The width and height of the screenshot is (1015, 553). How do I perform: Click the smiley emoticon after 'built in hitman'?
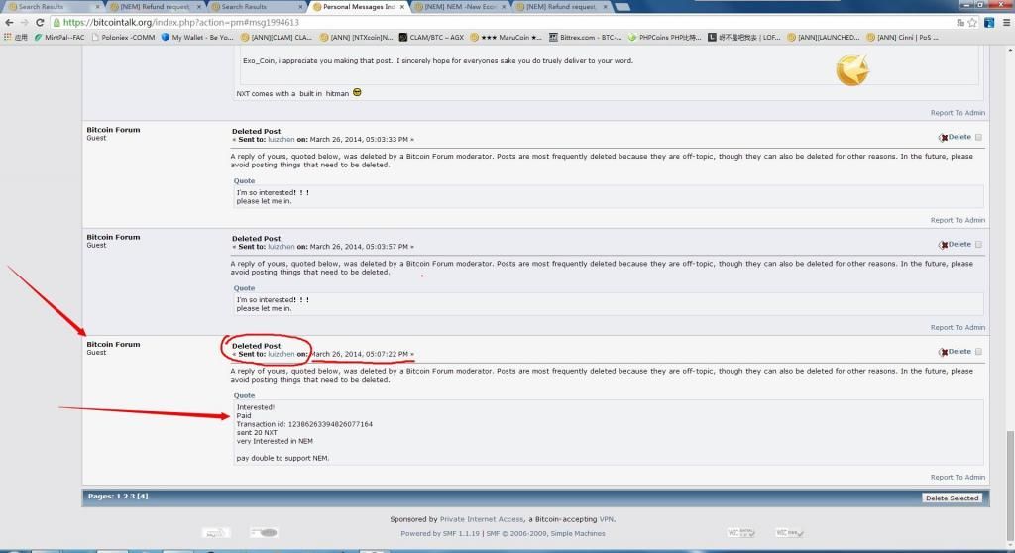[x=357, y=93]
